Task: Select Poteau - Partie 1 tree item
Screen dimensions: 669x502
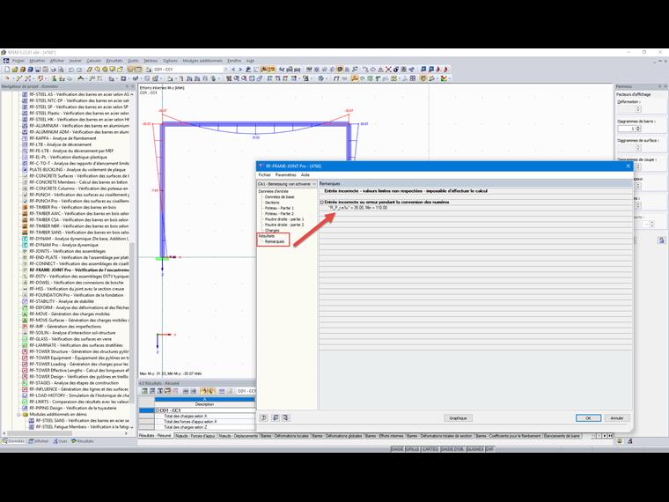Action: [x=279, y=209]
